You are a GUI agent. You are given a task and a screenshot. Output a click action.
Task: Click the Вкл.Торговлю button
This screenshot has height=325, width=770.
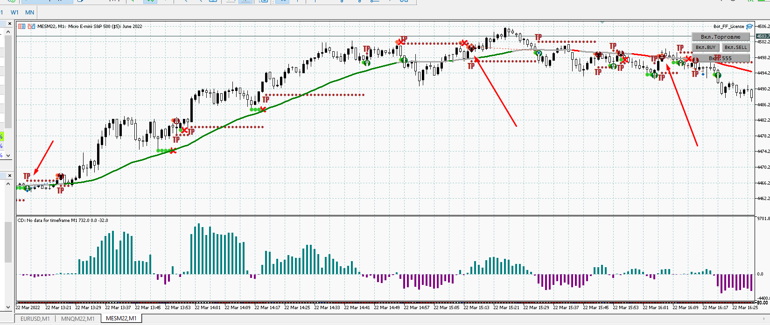[x=721, y=37]
